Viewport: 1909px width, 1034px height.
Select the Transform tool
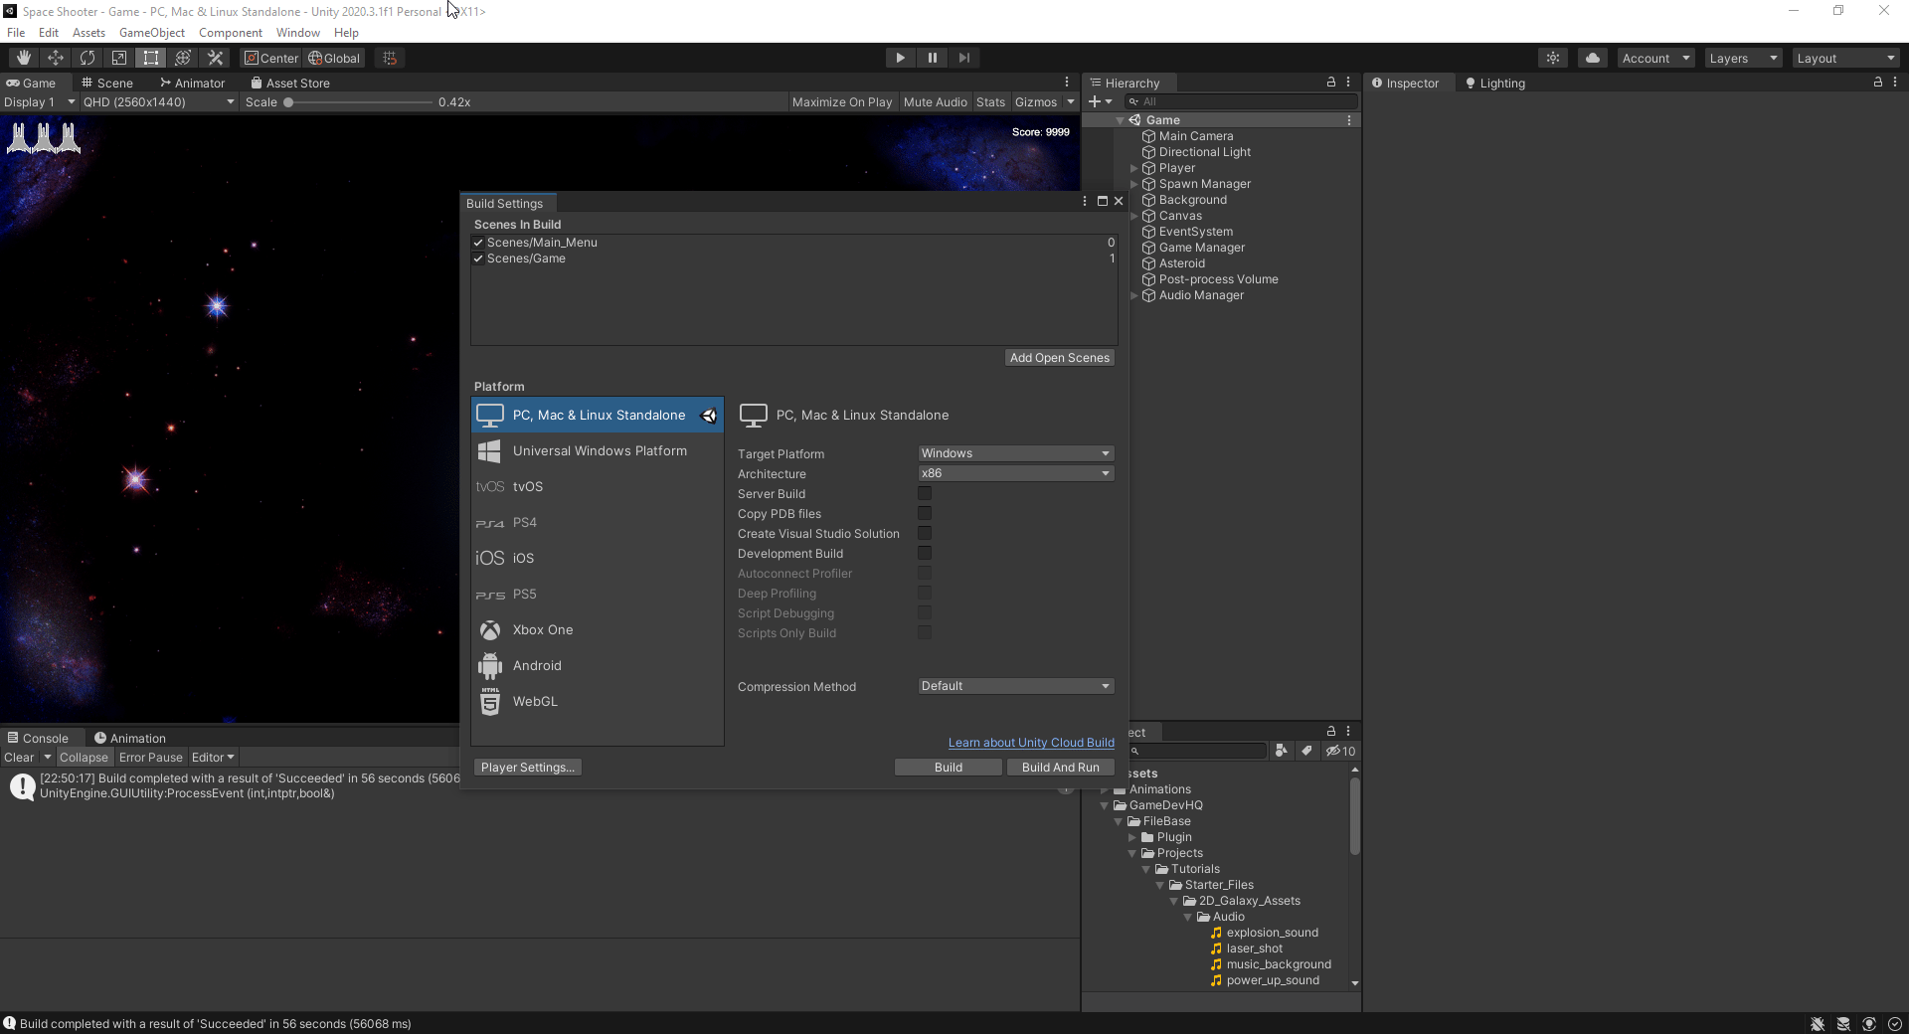pos(183,58)
